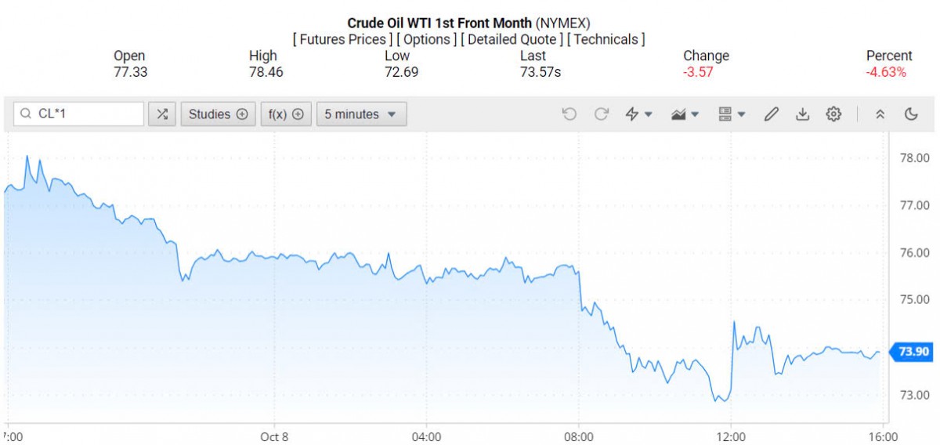Screen dimensions: 940x445
Task: Collapse the toolbar with double chevron
Action: click(880, 114)
